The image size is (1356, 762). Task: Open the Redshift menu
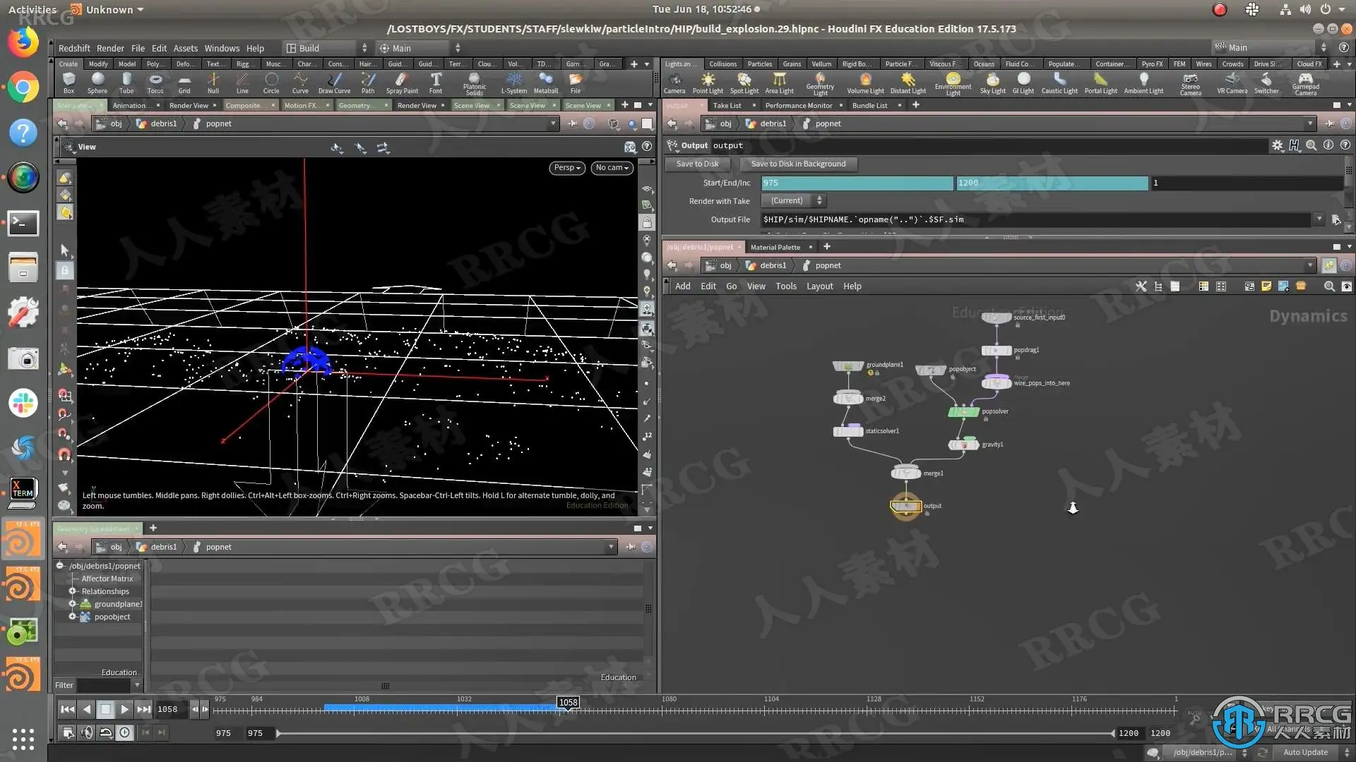74,49
